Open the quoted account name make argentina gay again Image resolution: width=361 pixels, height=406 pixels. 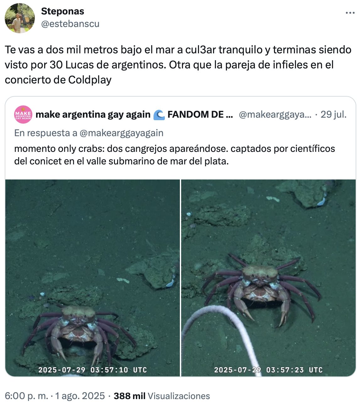coord(93,115)
